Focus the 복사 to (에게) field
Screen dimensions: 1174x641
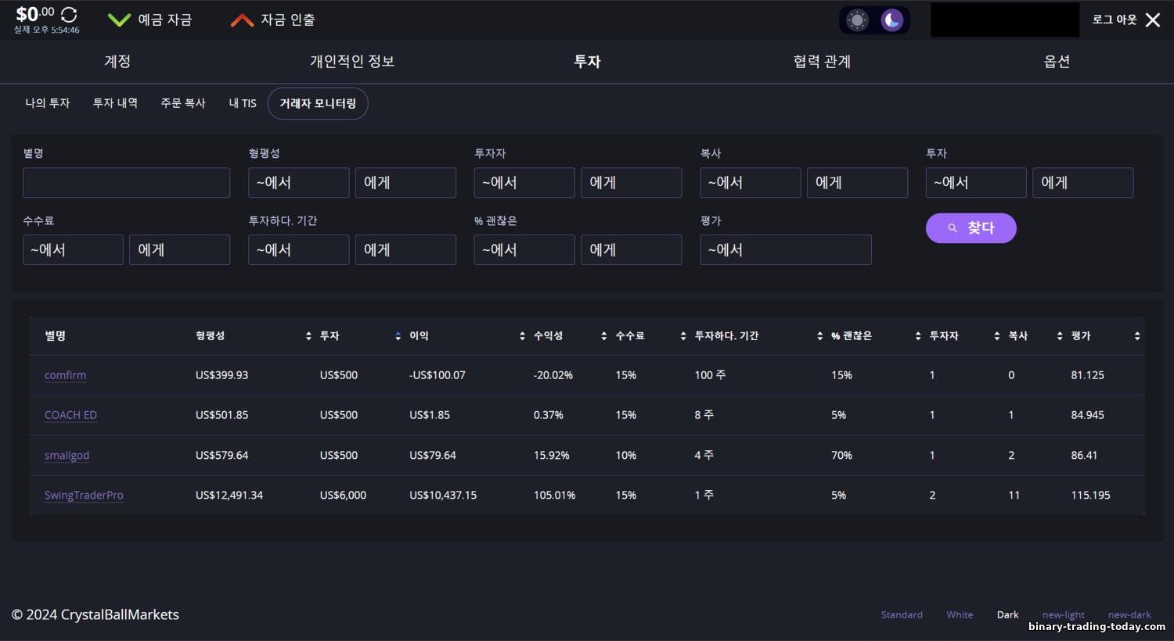click(x=857, y=182)
